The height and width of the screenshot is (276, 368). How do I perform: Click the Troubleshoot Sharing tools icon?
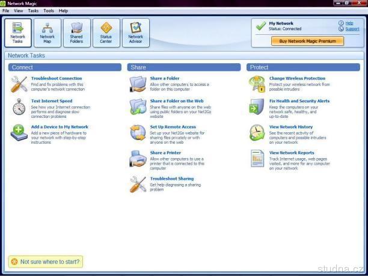pyautogui.click(x=138, y=185)
